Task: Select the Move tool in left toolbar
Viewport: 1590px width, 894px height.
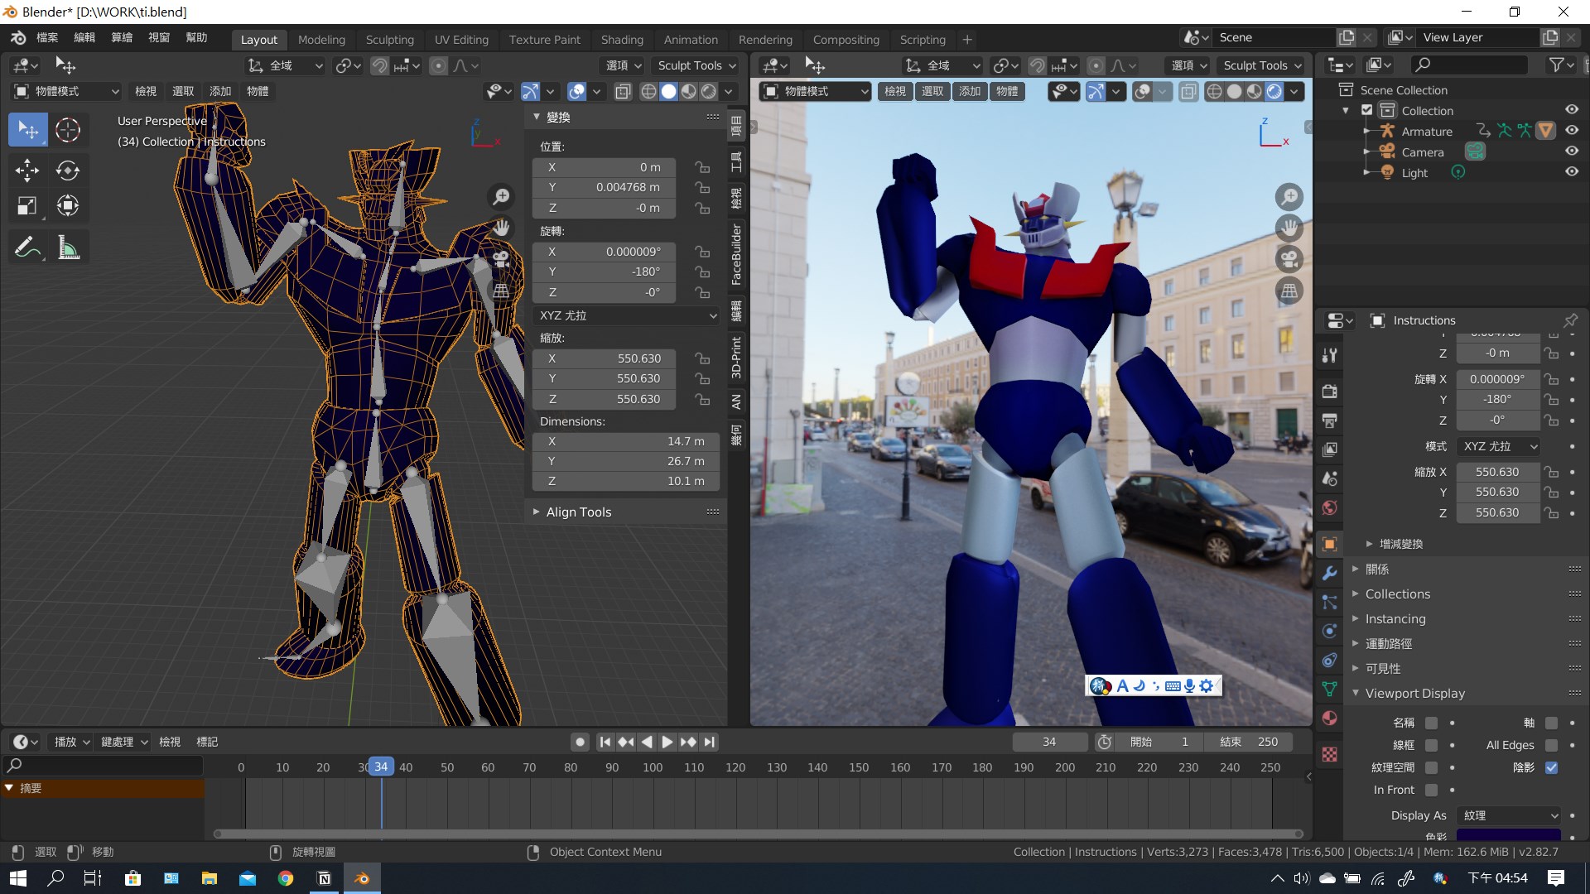Action: (26, 171)
